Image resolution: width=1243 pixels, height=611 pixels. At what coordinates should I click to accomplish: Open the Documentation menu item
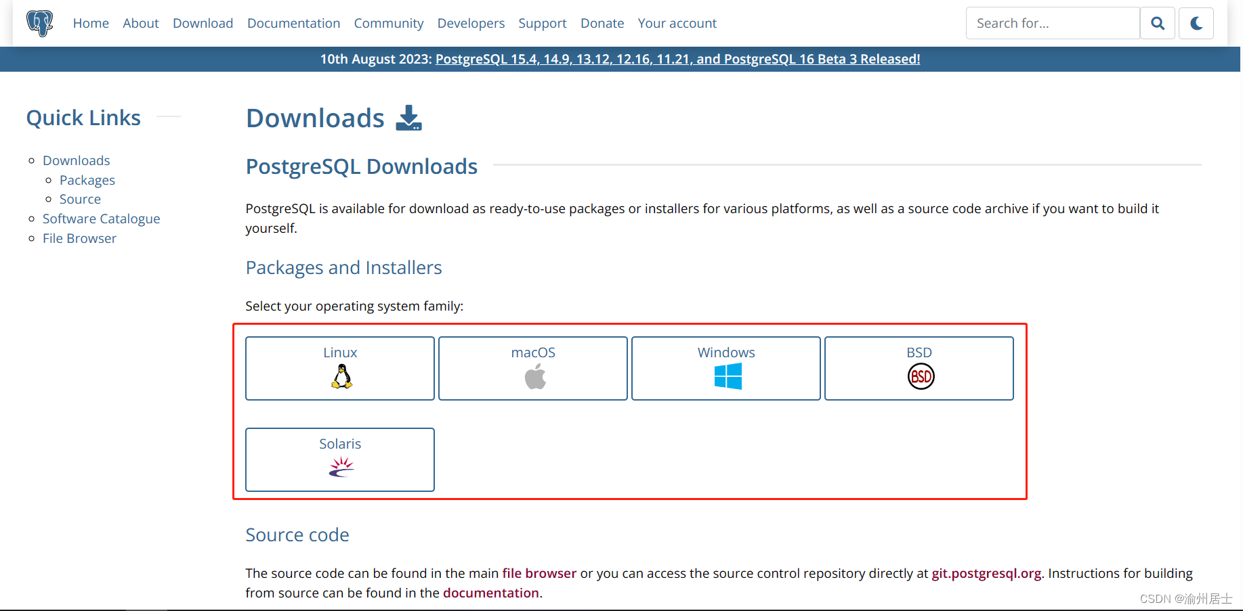click(x=293, y=23)
